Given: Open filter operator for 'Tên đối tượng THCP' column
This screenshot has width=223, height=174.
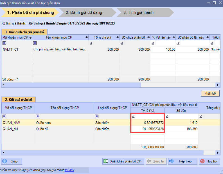Looking at the screenshot, I should tap(38, 116).
